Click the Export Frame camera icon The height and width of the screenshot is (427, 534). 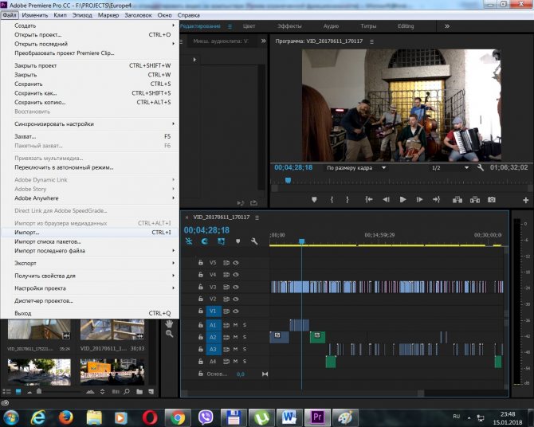pyautogui.click(x=492, y=199)
